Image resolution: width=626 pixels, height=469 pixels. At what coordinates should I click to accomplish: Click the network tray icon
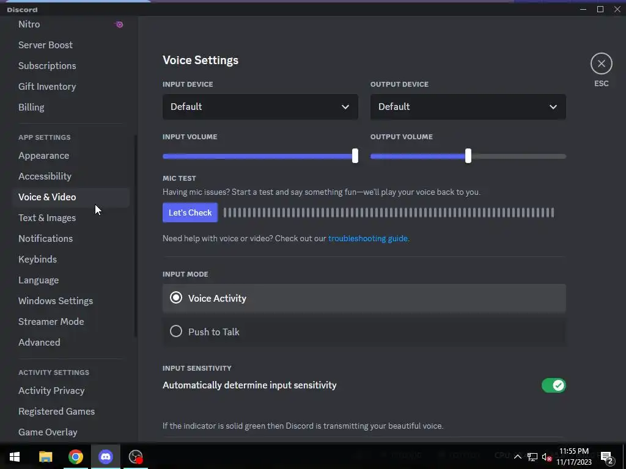(x=532, y=457)
